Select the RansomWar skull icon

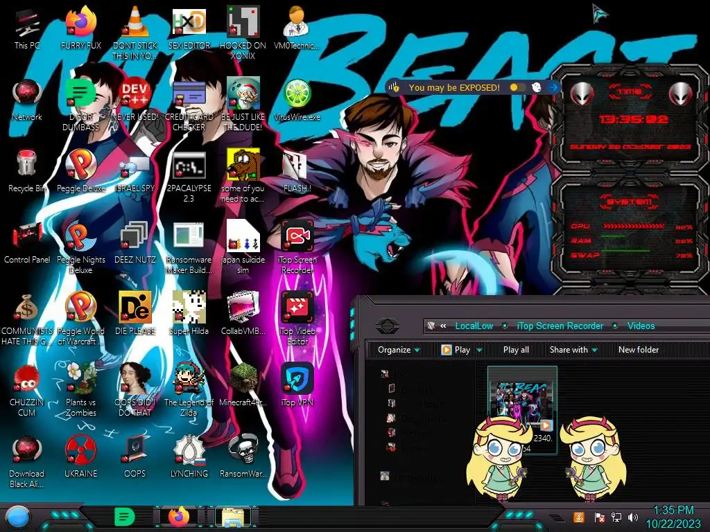point(243,456)
